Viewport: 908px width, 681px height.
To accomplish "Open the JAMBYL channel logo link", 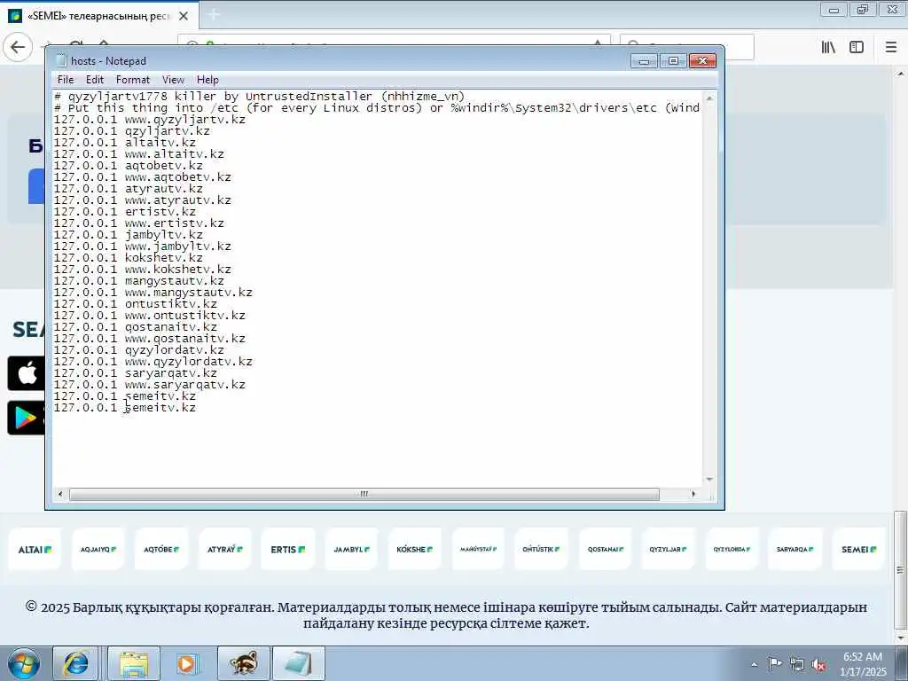I will coord(351,549).
